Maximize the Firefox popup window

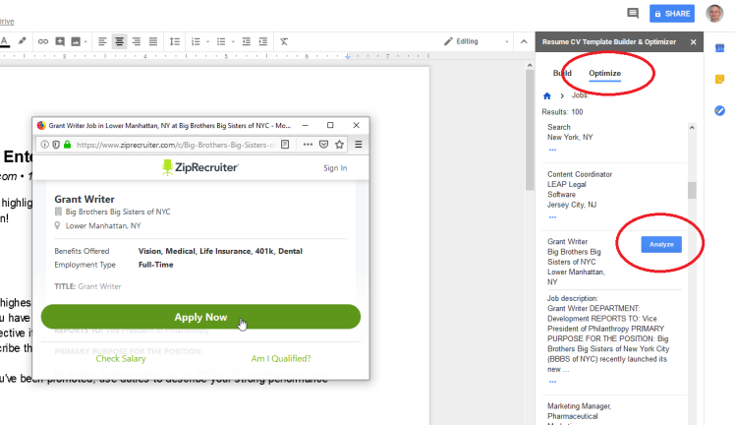[x=330, y=125]
